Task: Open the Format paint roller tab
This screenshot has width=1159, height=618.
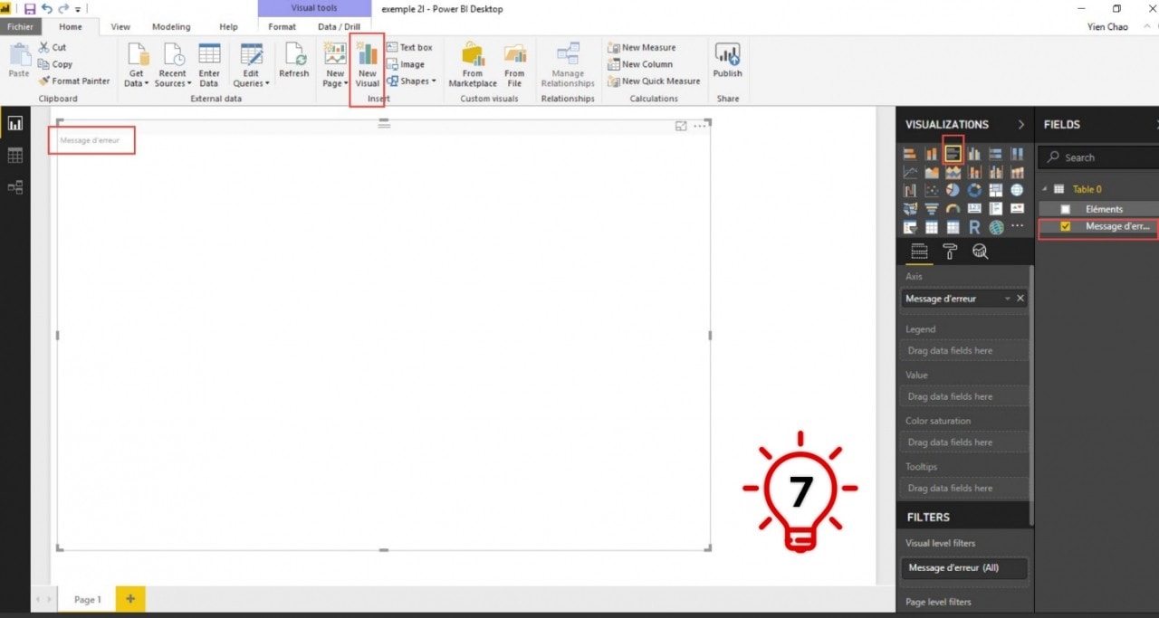Action: pos(950,252)
